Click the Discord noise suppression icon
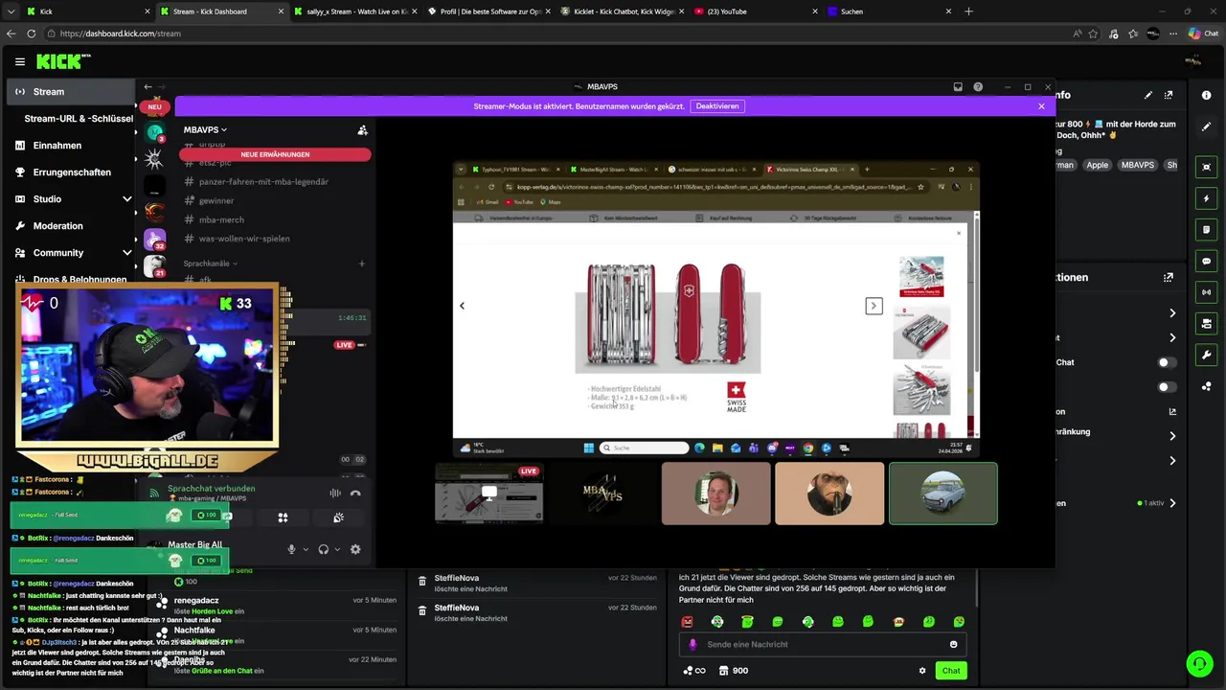 (335, 493)
